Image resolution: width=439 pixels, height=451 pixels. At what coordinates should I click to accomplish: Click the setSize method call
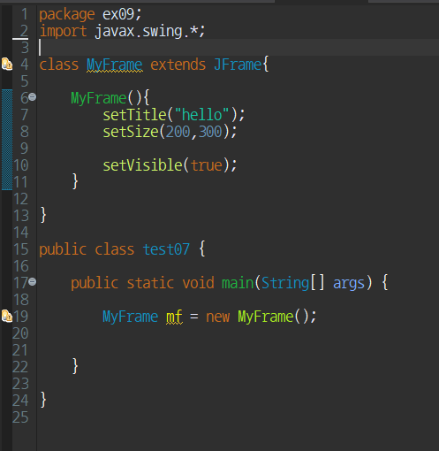[x=131, y=132]
